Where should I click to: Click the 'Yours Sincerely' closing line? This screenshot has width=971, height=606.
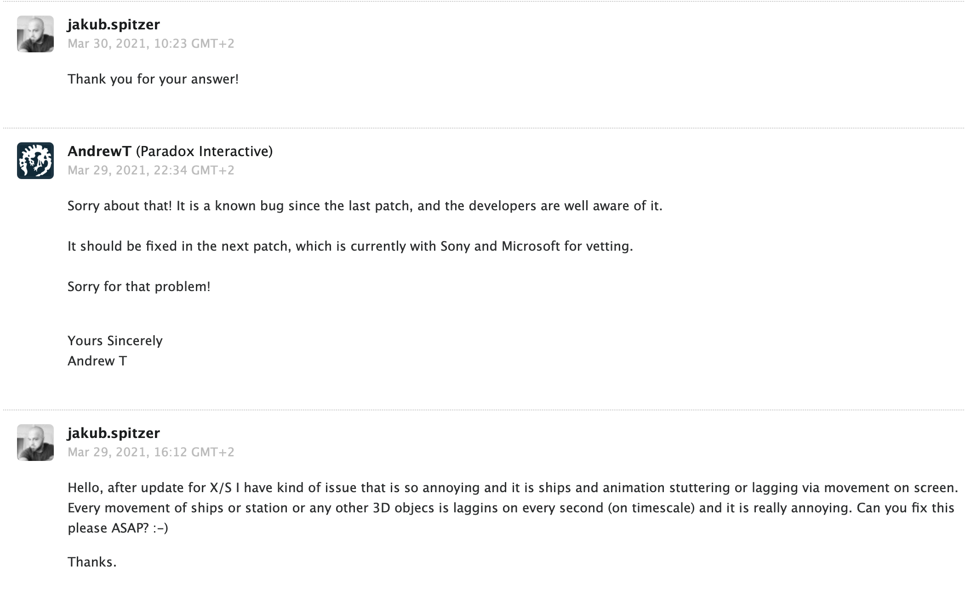[x=115, y=341]
